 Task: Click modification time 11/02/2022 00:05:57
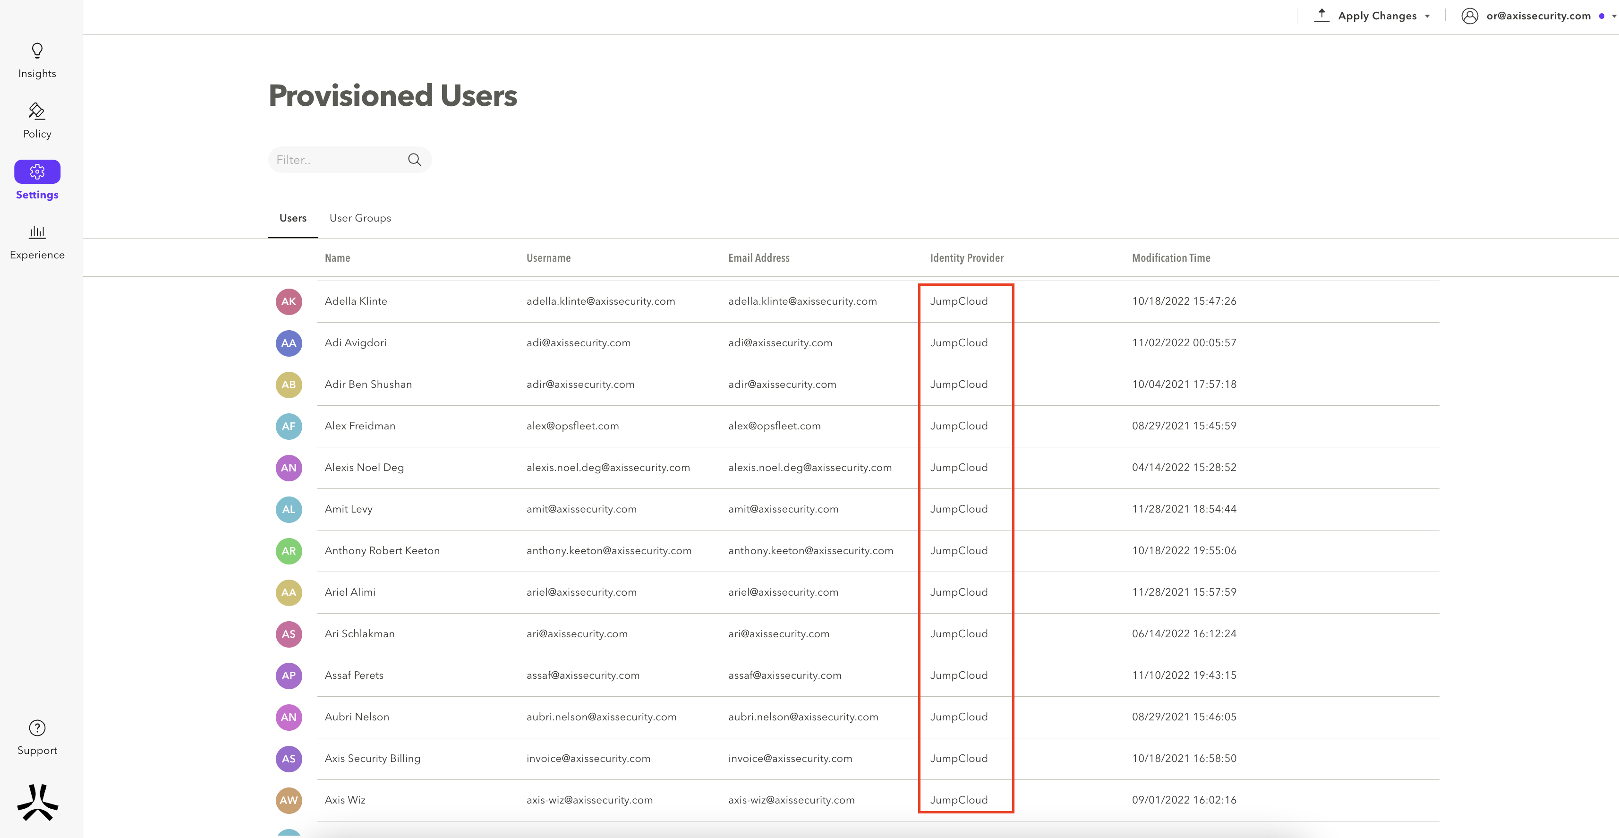(1184, 342)
